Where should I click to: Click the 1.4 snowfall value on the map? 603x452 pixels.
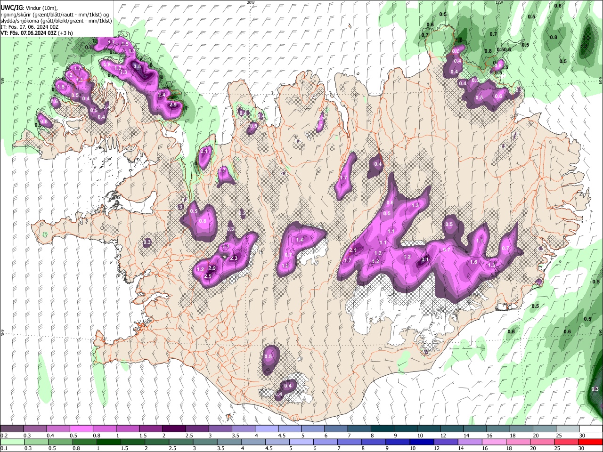pyautogui.click(x=300, y=240)
